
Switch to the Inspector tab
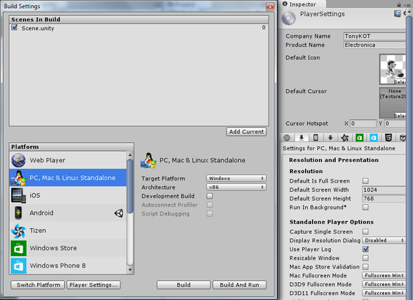tap(302, 4)
